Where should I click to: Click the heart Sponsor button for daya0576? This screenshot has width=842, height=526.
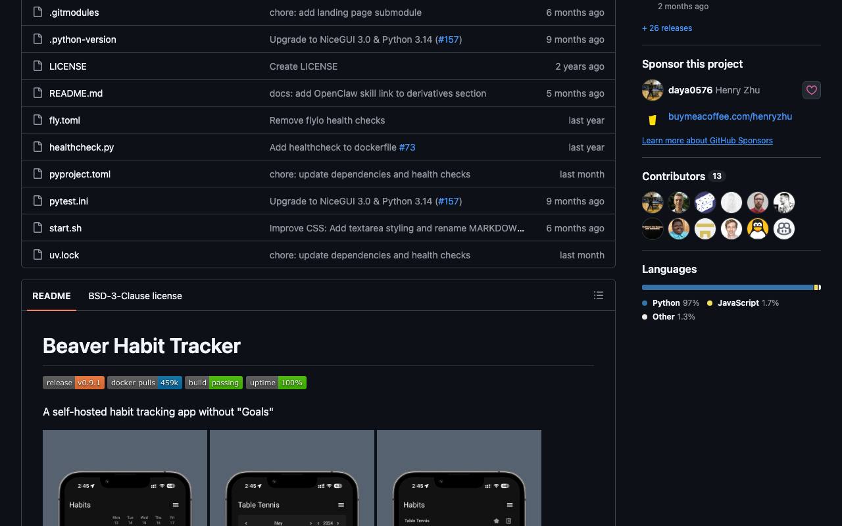(812, 90)
